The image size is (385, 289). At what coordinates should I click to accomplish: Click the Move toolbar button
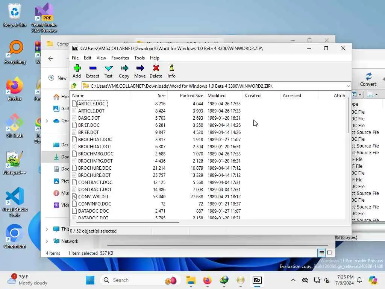coord(140,71)
